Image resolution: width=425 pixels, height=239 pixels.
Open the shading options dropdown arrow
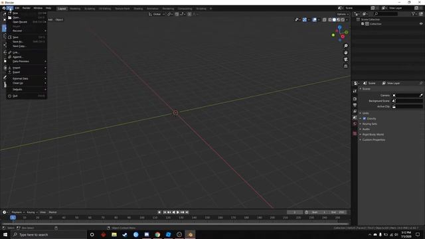(347, 20)
